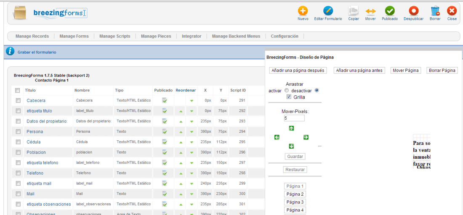Open the Mail element link
The width and height of the screenshot is (463, 215).
pos(31,194)
